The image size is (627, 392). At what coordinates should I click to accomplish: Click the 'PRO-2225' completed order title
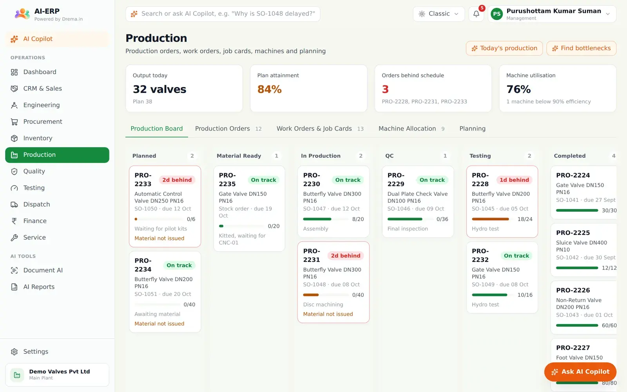coord(573,233)
